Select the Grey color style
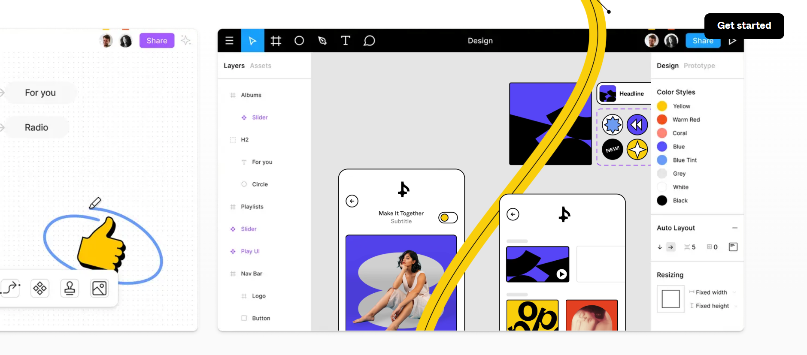Image resolution: width=807 pixels, height=355 pixels. [x=672, y=174]
